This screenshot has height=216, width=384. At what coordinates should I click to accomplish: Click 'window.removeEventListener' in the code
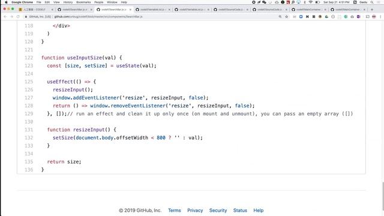[128, 106]
